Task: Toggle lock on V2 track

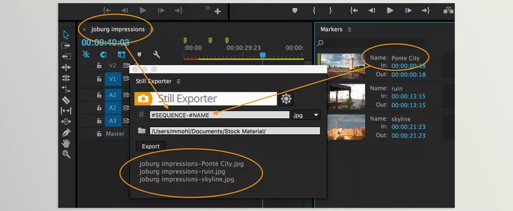Action: tap(99, 66)
